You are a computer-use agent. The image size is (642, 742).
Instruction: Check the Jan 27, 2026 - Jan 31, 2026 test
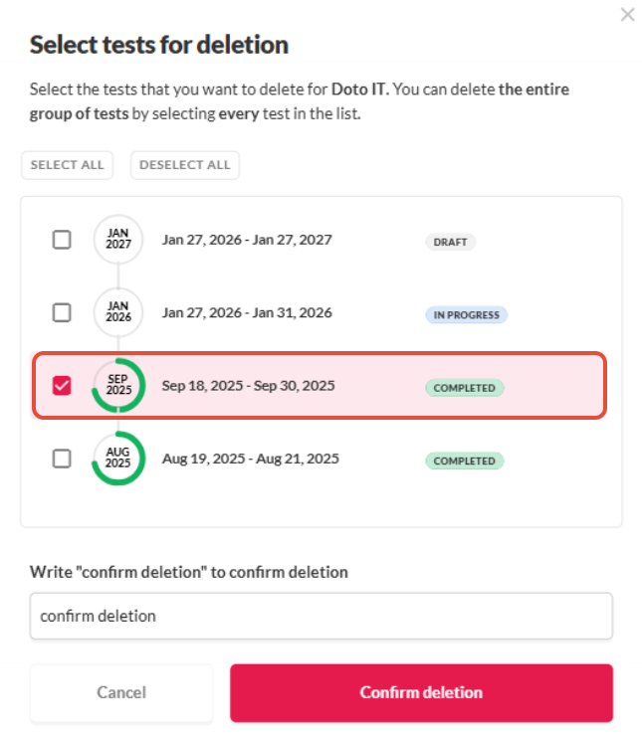coord(62,312)
